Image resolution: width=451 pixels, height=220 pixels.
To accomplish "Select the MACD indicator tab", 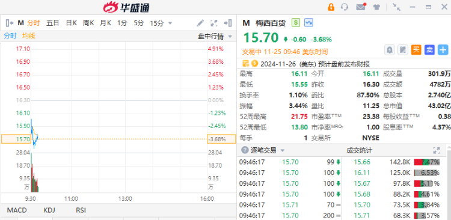I will coord(17,210).
